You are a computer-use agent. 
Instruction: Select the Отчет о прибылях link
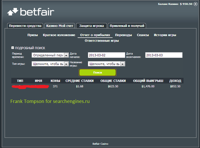(95, 35)
